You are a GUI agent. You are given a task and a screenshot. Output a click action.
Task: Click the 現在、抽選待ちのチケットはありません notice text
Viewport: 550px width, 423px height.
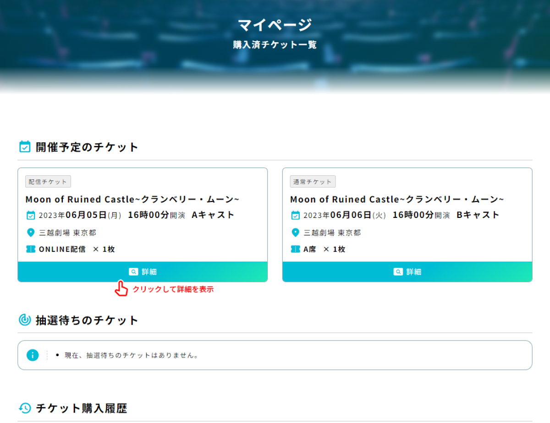132,355
